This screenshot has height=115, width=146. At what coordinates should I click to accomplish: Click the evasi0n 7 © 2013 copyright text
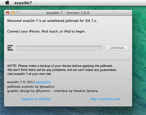pos(21,82)
